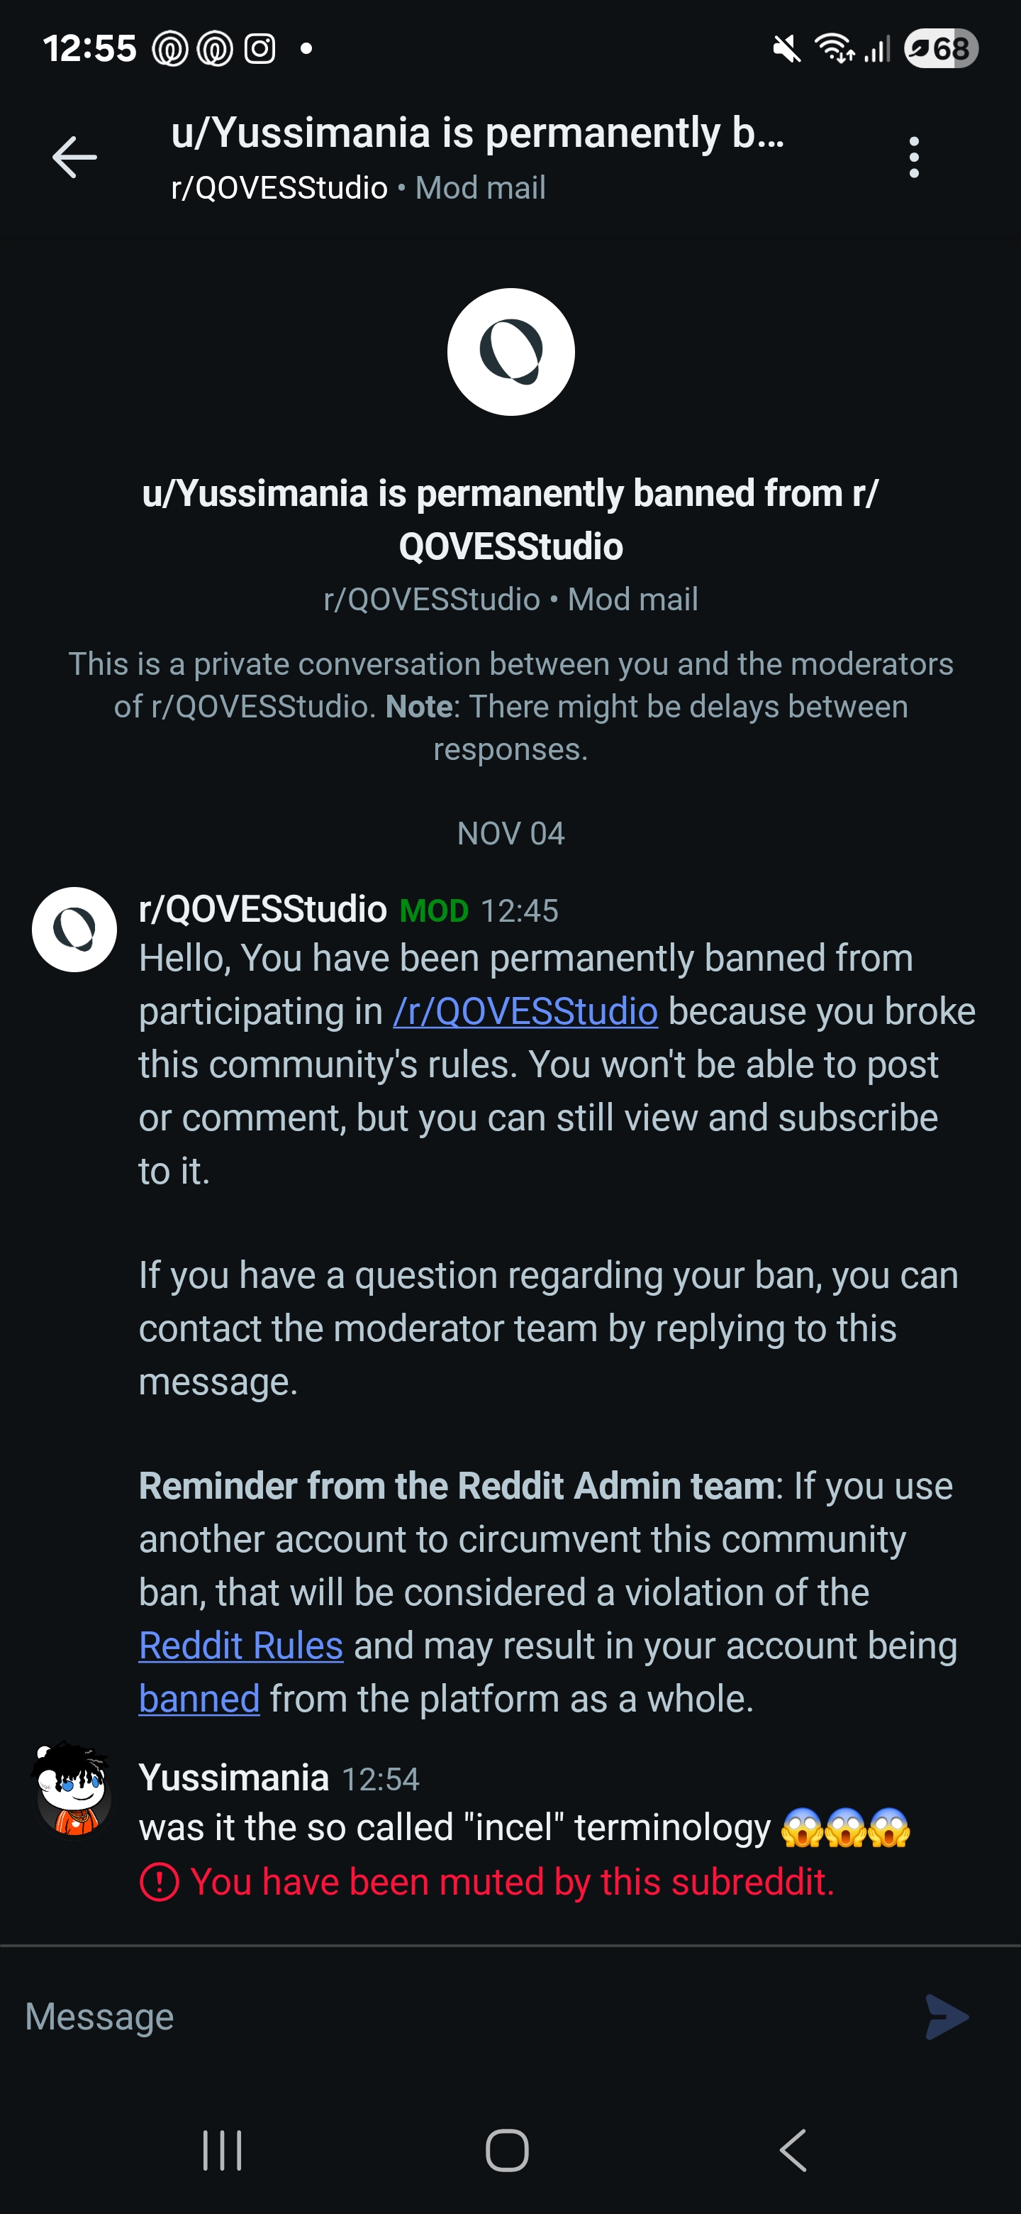Open the Reddit Rules link
The width and height of the screenshot is (1021, 2214).
click(x=241, y=1646)
